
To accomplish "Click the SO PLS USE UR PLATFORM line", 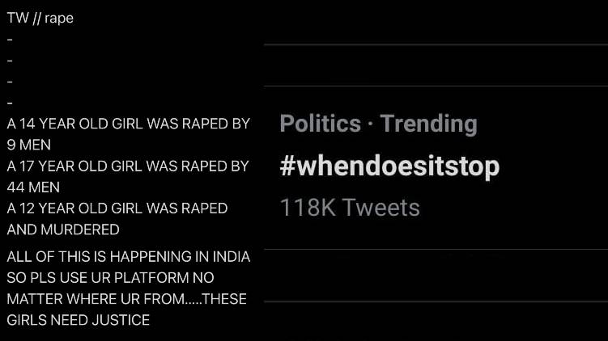I will click(x=111, y=278).
